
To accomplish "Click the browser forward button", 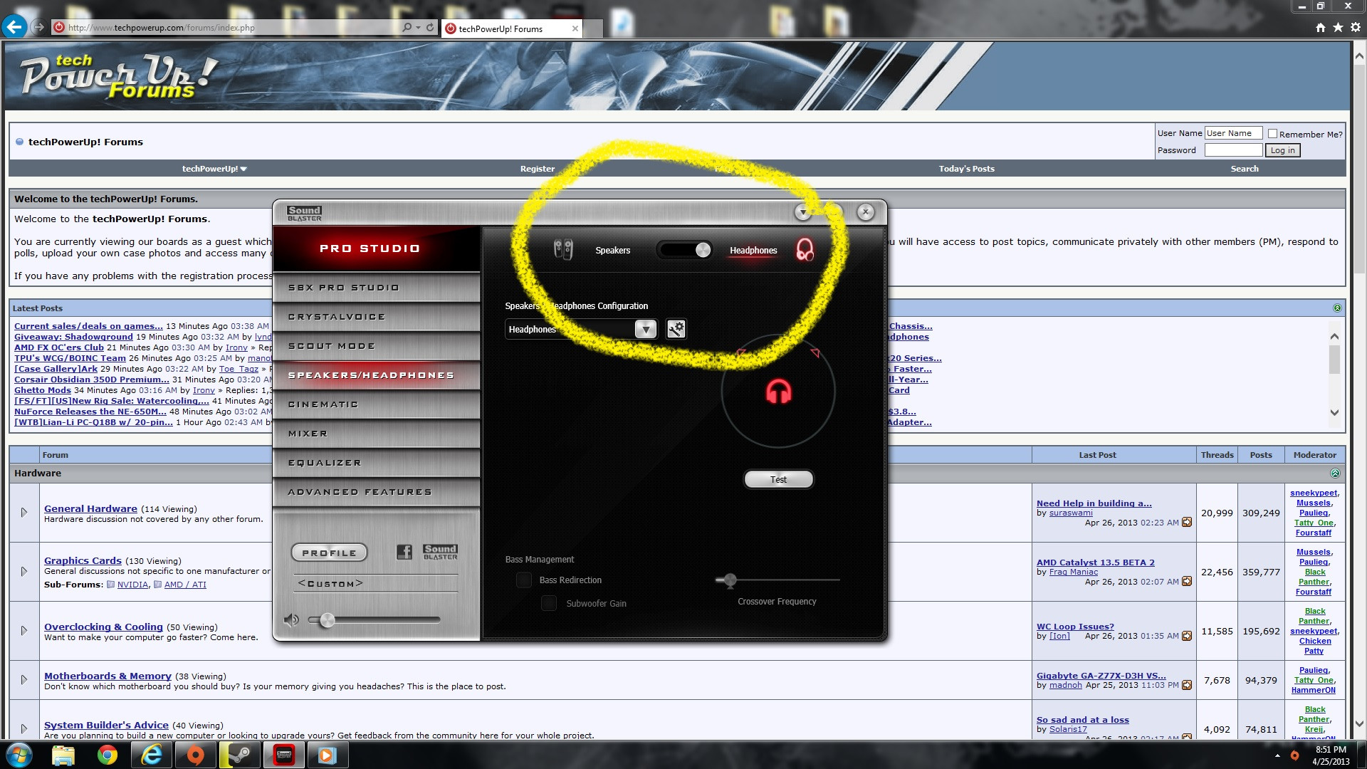I will pos(38,27).
